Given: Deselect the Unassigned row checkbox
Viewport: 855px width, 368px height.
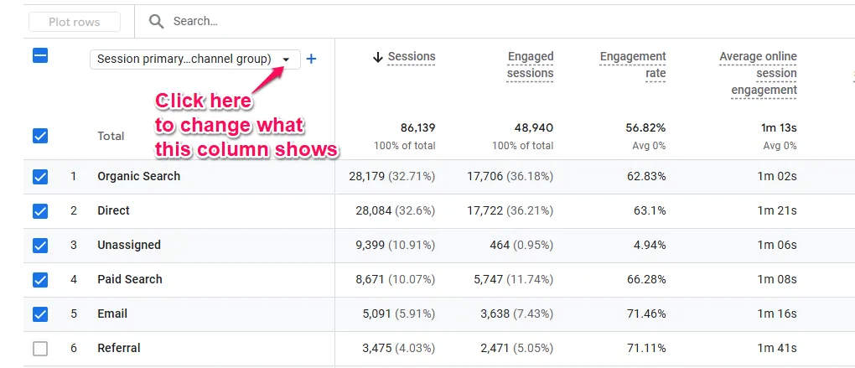Looking at the screenshot, I should pyautogui.click(x=40, y=246).
